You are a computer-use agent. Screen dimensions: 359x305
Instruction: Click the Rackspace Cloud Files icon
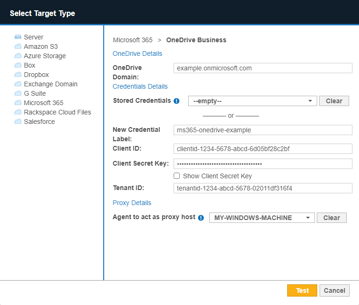click(18, 112)
